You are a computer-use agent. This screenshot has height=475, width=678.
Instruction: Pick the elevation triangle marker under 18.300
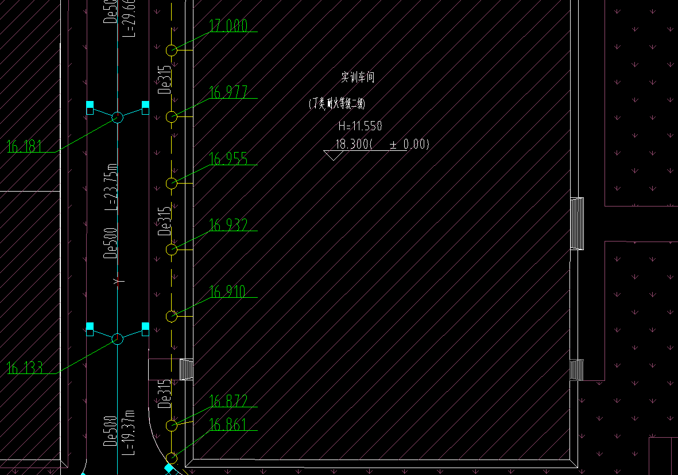[x=334, y=155]
